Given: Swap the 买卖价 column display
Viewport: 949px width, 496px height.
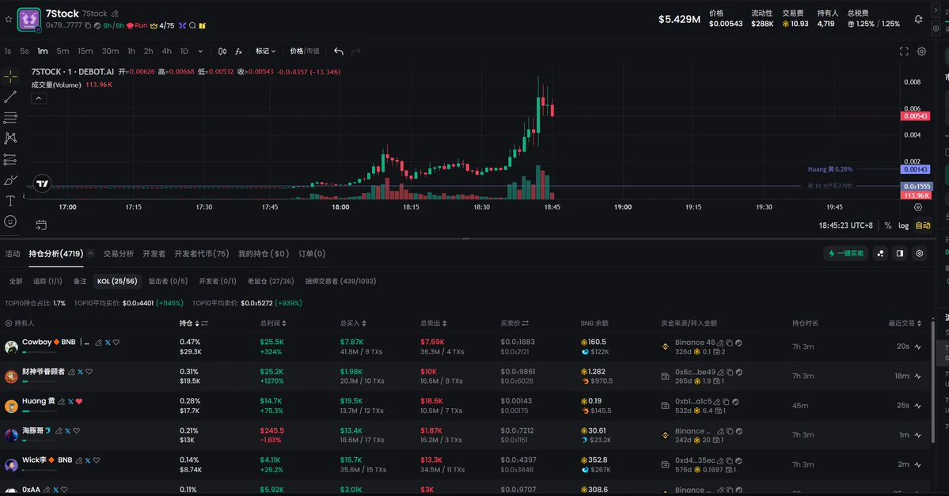Looking at the screenshot, I should point(526,324).
